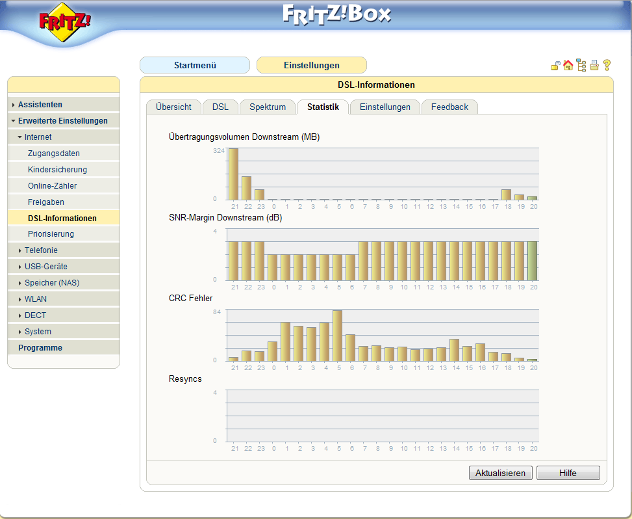Click the Resyncs heading
Image resolution: width=632 pixels, height=519 pixels.
(x=185, y=379)
